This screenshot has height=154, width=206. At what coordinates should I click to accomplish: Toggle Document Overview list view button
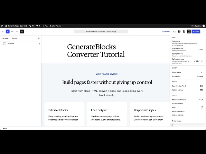pyautogui.click(x=22, y=31)
